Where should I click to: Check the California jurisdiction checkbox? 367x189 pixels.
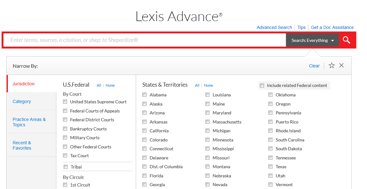click(x=144, y=130)
